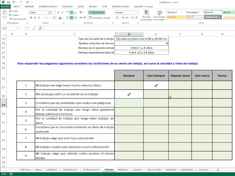This screenshot has height=176, width=235.
Task: Select row 29 header
Action: 3,103
